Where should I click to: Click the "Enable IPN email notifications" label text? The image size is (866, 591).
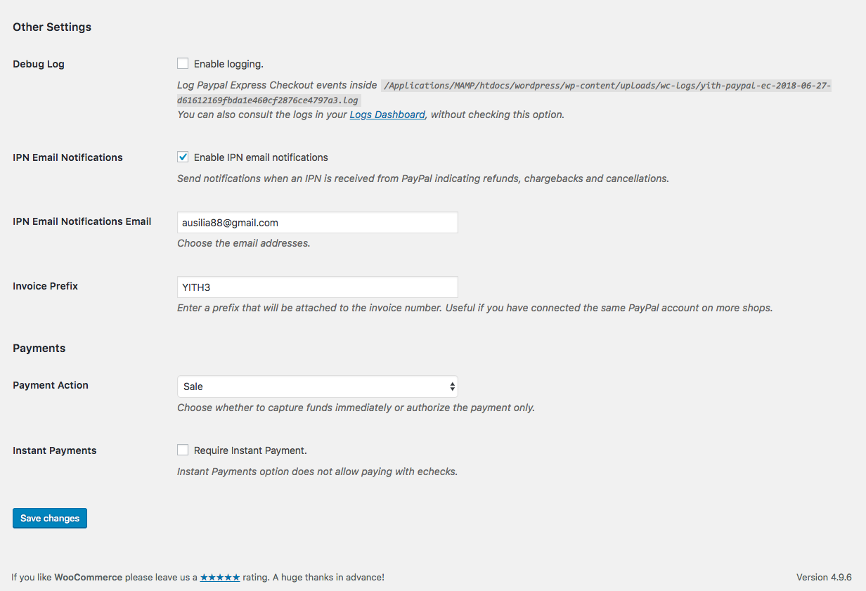click(261, 157)
